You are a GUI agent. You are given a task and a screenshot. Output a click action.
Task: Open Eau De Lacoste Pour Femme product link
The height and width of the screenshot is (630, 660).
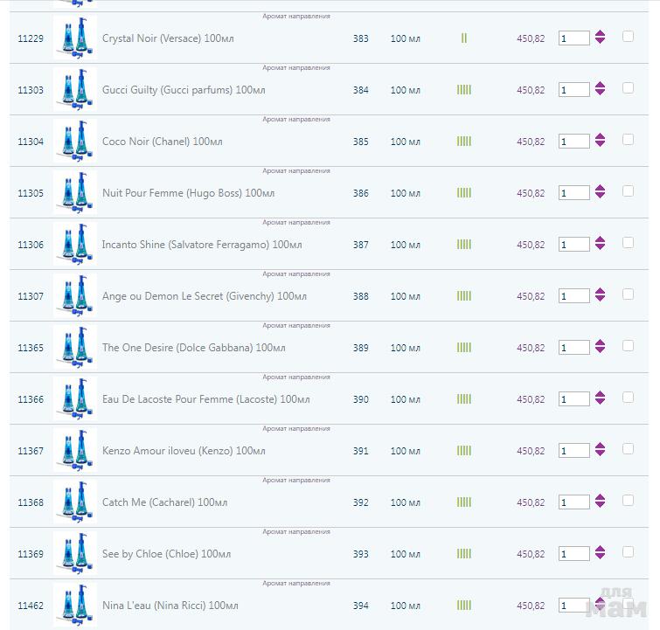205,399
